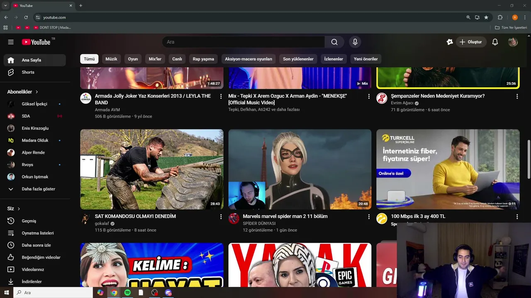
Task: Open Marvels spider man 2 thumbnail
Action: click(300, 169)
